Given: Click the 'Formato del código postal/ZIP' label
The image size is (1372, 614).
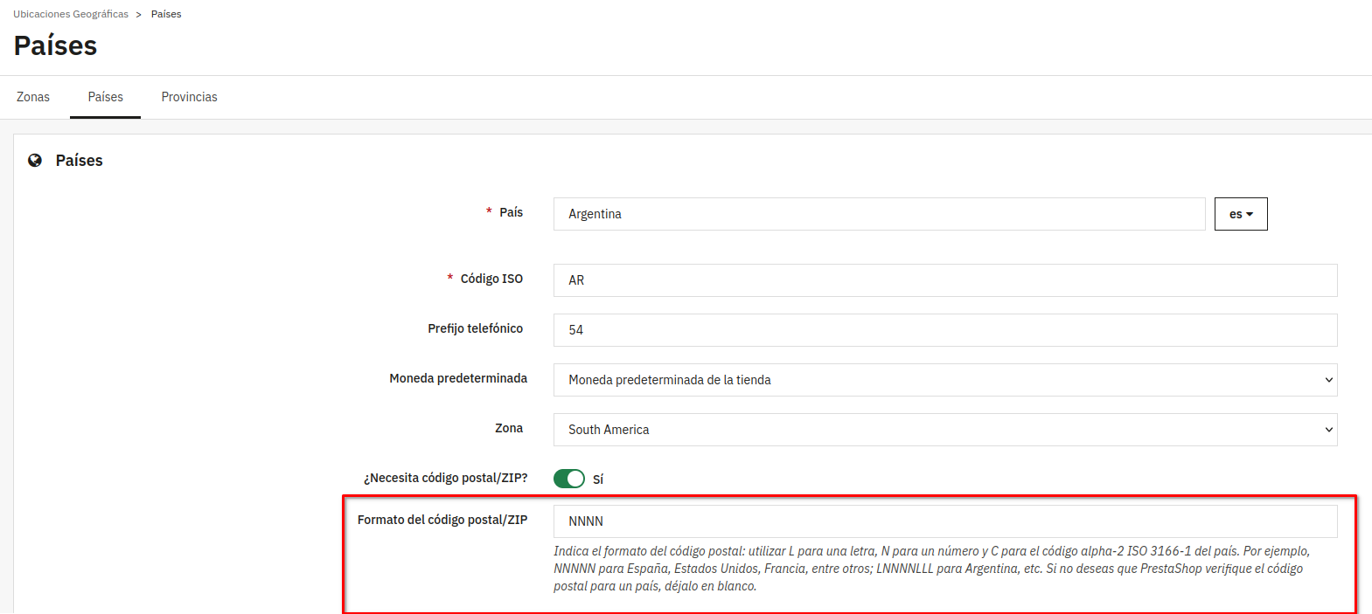Looking at the screenshot, I should pyautogui.click(x=442, y=520).
